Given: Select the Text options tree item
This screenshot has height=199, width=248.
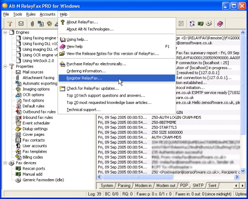Looking at the screenshot, I should click(33, 100).
